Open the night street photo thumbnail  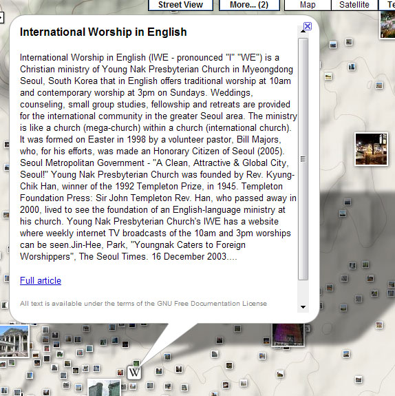(371, 149)
